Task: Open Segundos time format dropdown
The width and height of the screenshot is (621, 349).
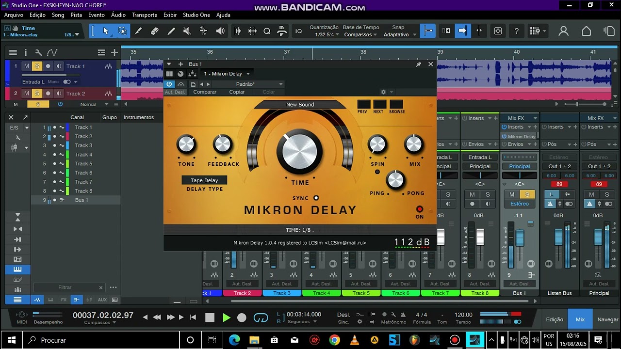Action: coord(302,321)
